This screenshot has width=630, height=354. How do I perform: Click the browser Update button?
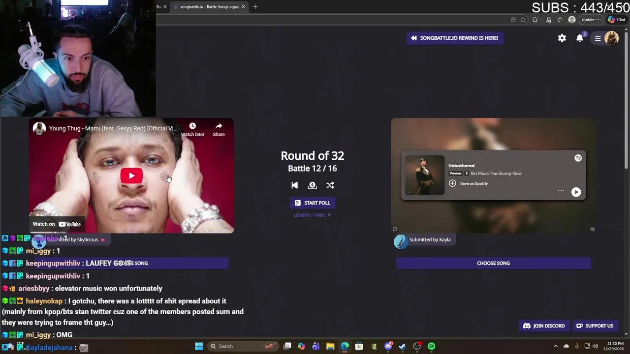point(591,20)
